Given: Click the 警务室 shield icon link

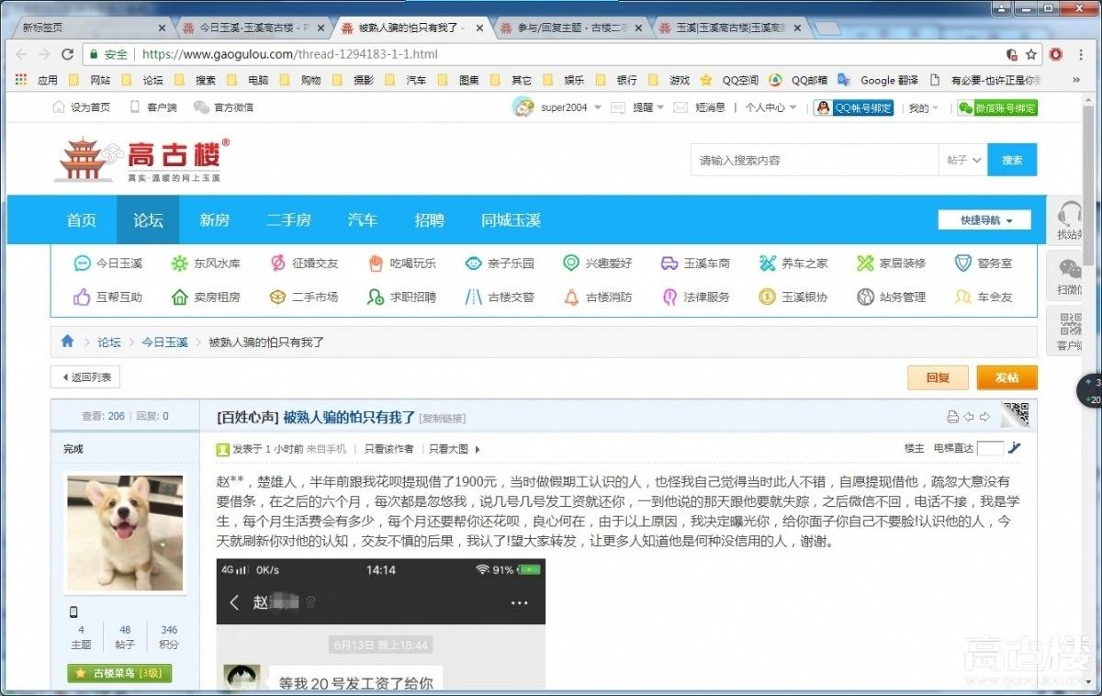Looking at the screenshot, I should pyautogui.click(x=962, y=264).
